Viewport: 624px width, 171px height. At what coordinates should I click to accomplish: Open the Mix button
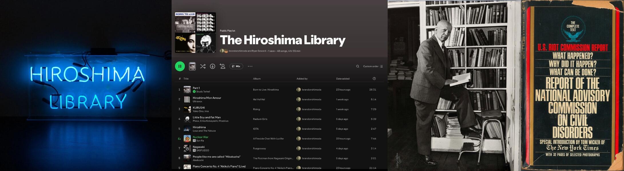click(236, 66)
